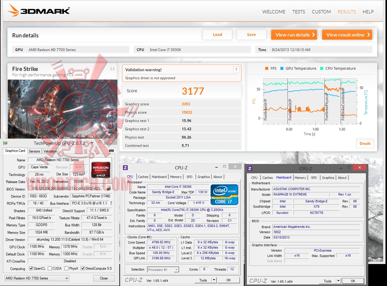Click the Physics score value 15832
This screenshot has height=286, width=387.
[187, 112]
